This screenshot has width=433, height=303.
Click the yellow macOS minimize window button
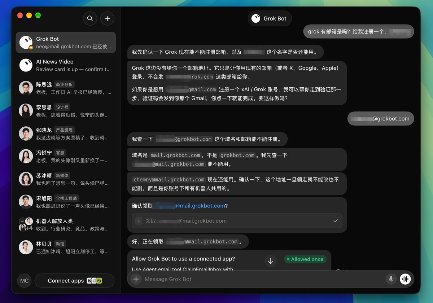point(29,16)
